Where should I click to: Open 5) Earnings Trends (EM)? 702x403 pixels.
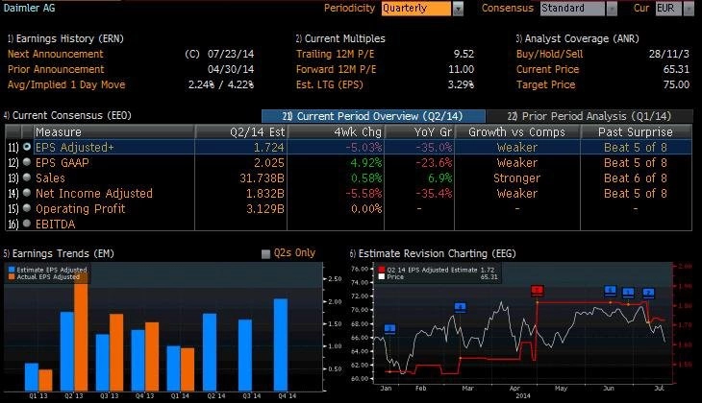(59, 253)
